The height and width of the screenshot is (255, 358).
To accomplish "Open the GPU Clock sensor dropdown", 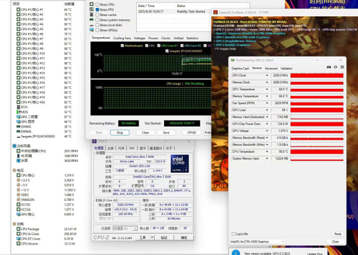I will click(x=267, y=75).
